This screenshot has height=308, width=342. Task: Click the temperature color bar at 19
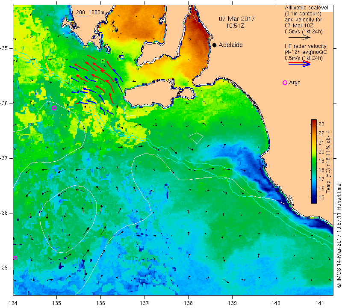coord(314,161)
